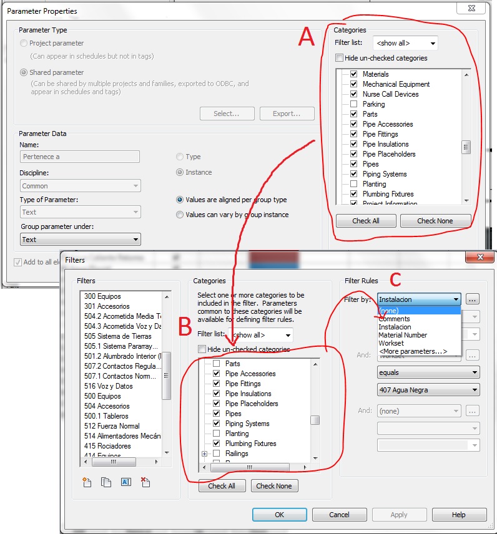Open the ellipsis button beside Instalacion dropdown
Image resolution: width=497 pixels, height=534 pixels.
click(x=472, y=299)
